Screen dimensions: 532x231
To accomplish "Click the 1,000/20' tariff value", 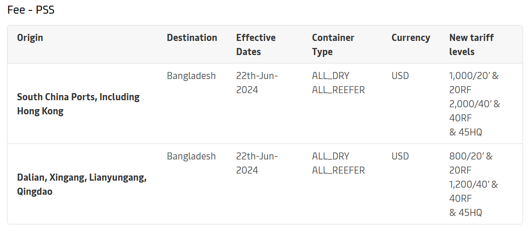I will pos(469,76).
